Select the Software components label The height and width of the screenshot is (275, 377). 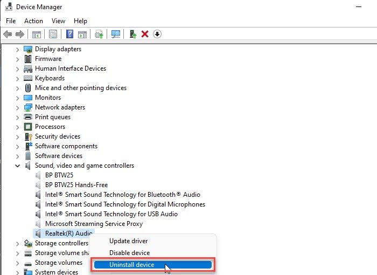(x=66, y=146)
